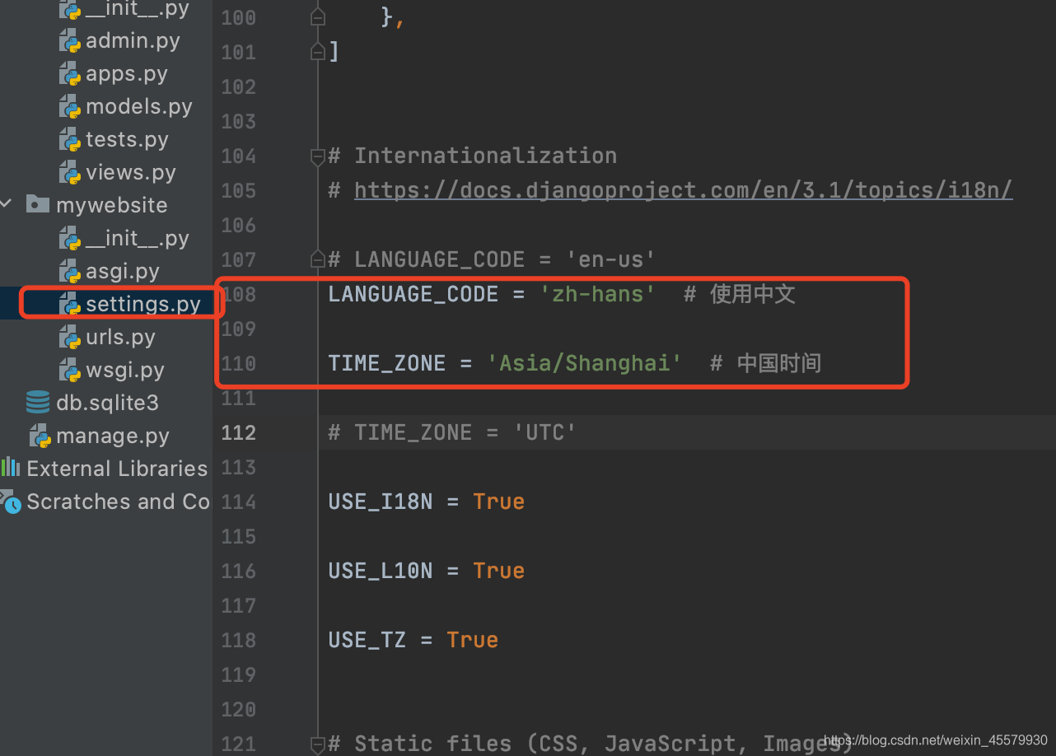
Task: Collapse the fold marker at line 101
Action: pyautogui.click(x=318, y=52)
